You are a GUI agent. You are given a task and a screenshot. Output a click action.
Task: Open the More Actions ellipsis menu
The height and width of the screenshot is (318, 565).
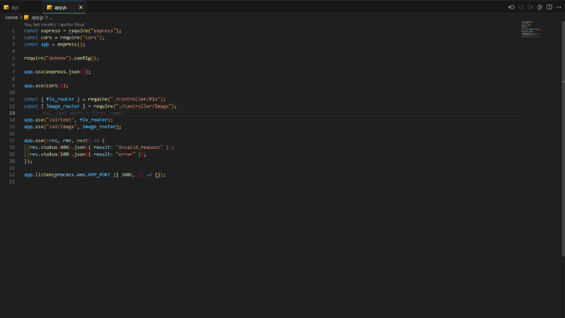[559, 7]
